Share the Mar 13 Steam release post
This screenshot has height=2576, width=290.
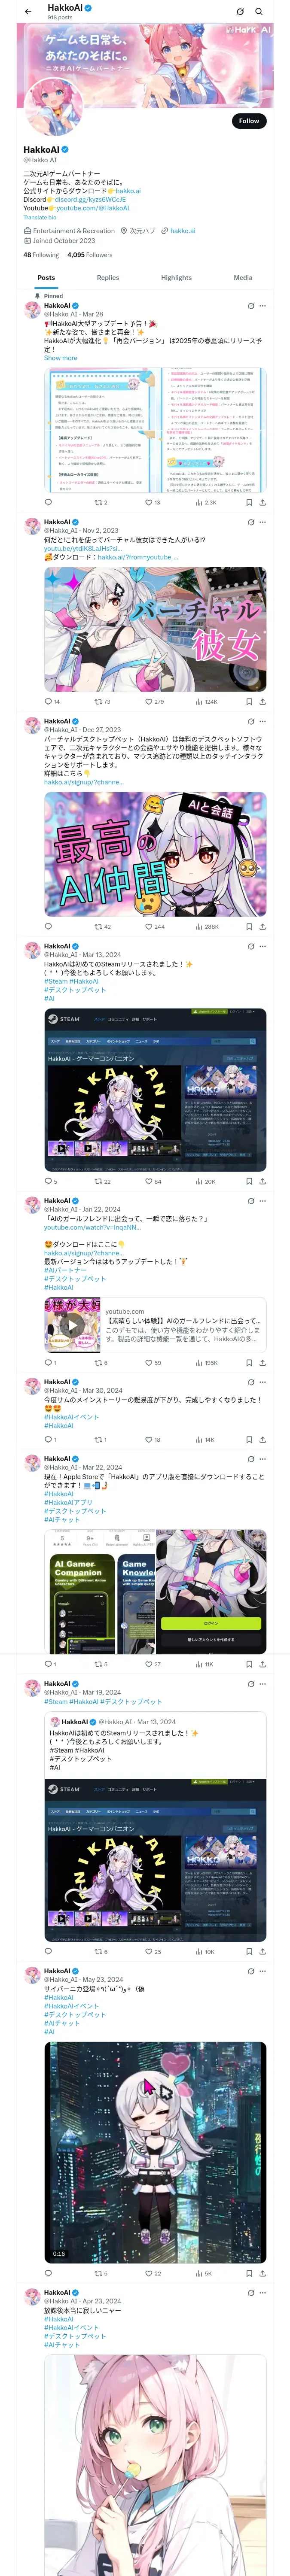point(262,1181)
